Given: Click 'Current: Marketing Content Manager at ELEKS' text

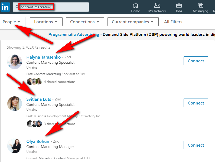Looking at the screenshot, I should 59,158.
